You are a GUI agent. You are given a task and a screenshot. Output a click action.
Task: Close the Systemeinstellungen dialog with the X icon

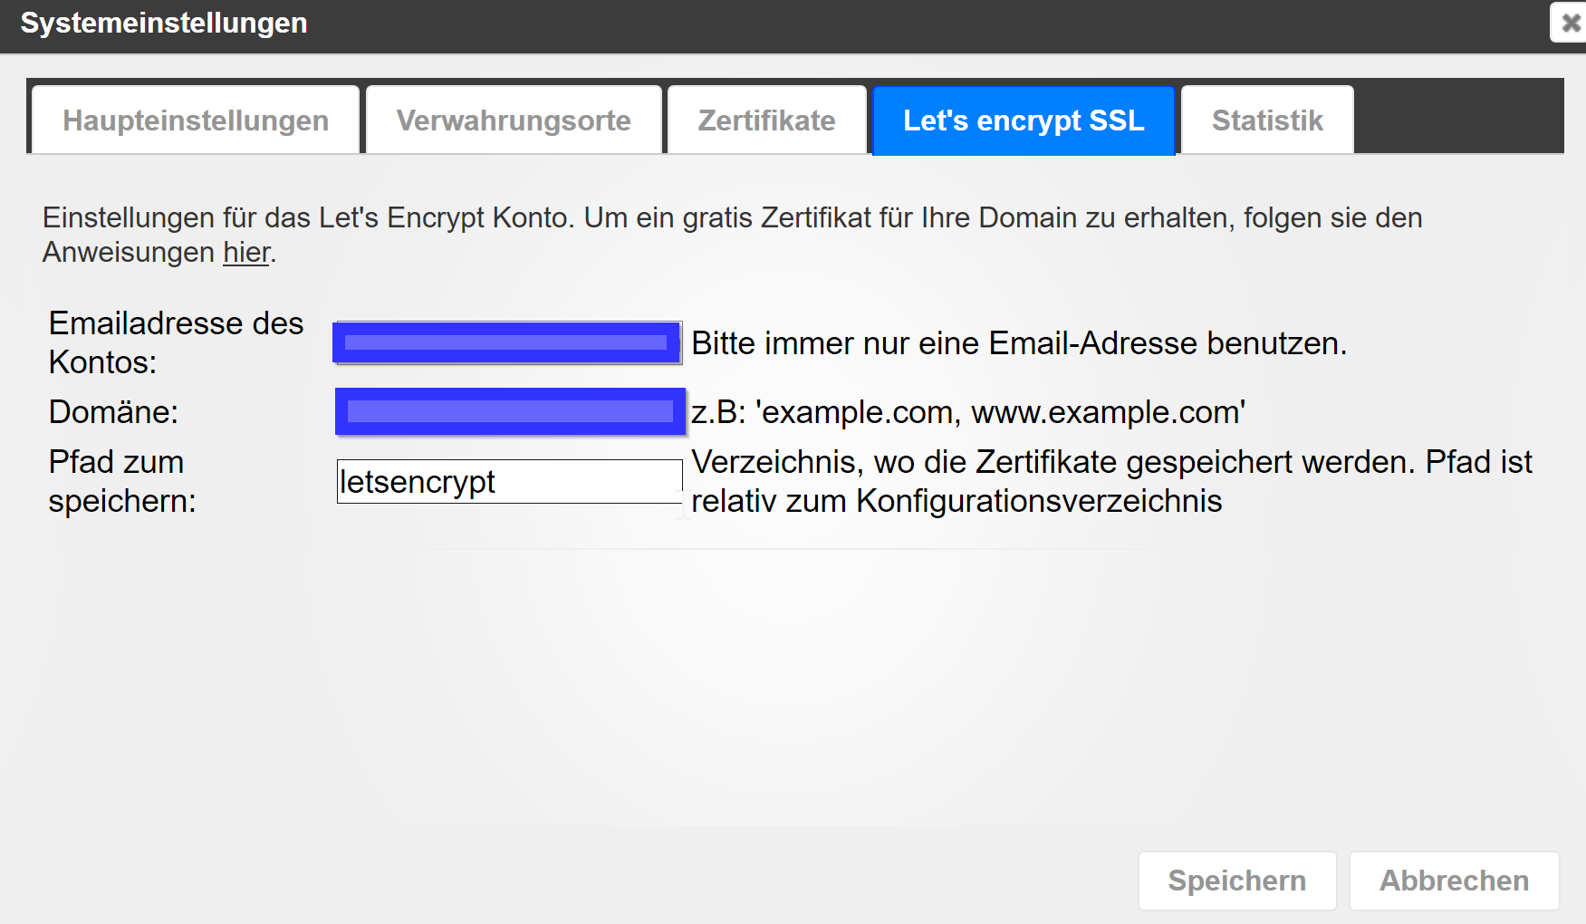click(x=1571, y=23)
